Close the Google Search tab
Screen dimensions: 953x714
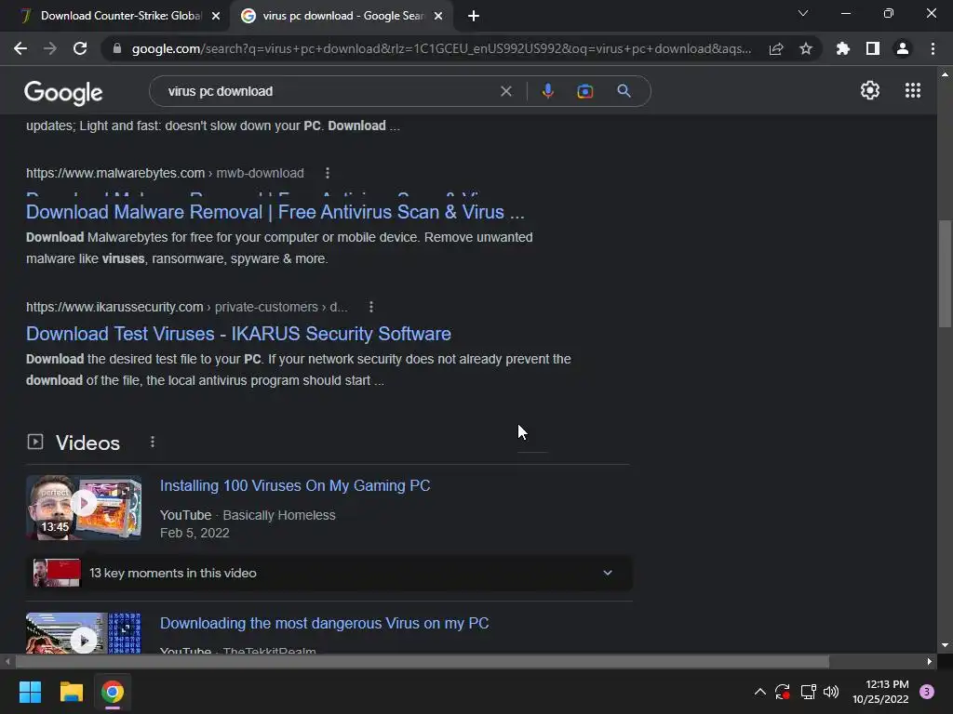(438, 17)
